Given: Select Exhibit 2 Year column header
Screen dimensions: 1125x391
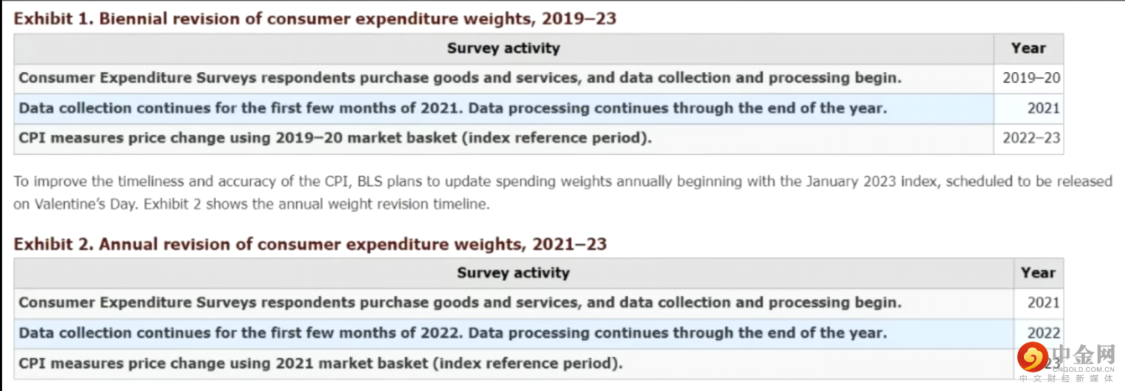Looking at the screenshot, I should click(1038, 273).
